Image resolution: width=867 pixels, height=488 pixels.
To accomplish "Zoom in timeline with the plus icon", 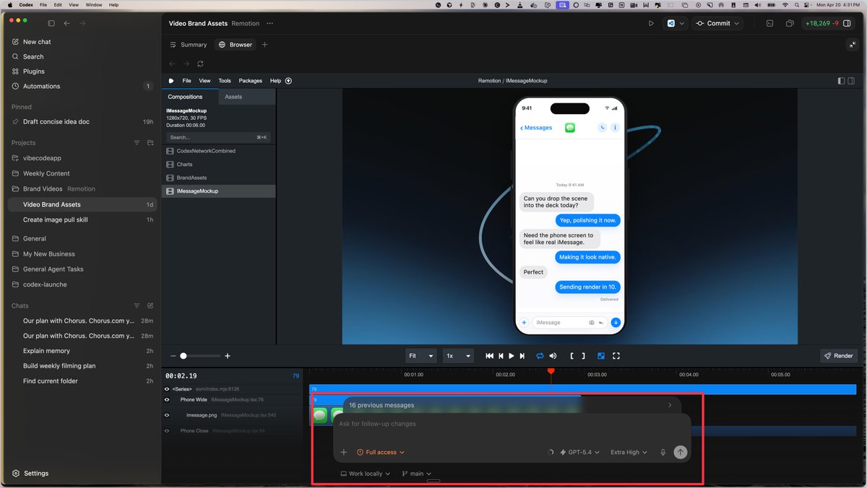I will pos(228,356).
